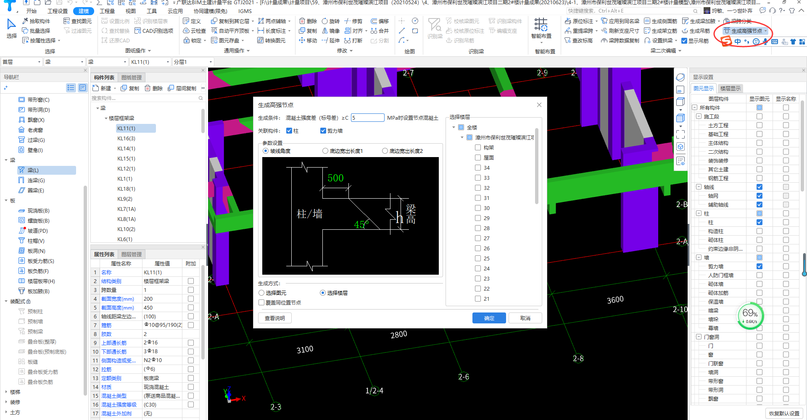Switch to the 图纸管理 tab
This screenshot has height=420, width=807.
click(132, 77)
